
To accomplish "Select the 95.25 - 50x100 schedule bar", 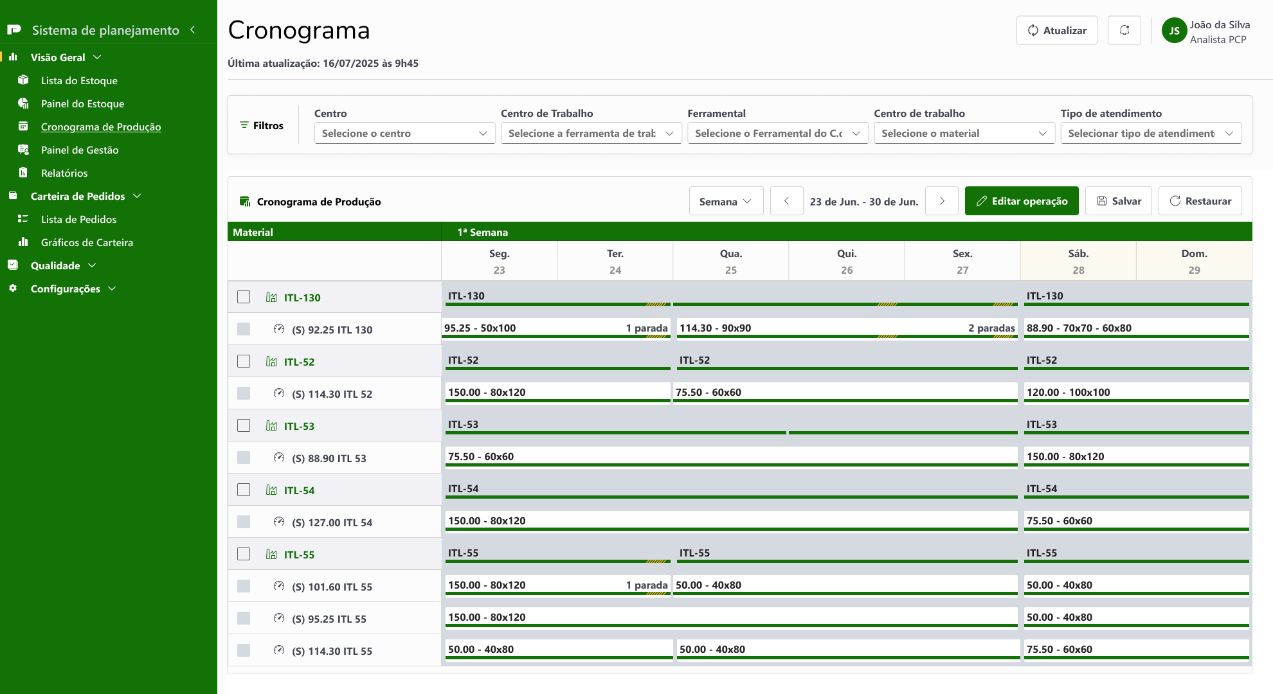I will (556, 328).
